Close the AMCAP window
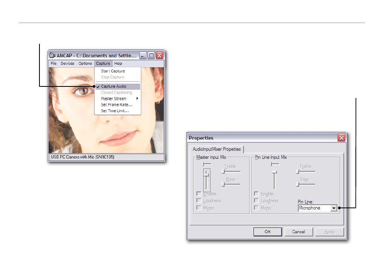This screenshot has width=384, height=271. coord(159,55)
